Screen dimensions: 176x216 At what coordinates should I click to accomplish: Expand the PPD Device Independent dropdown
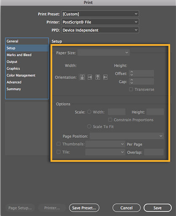coord(100,30)
